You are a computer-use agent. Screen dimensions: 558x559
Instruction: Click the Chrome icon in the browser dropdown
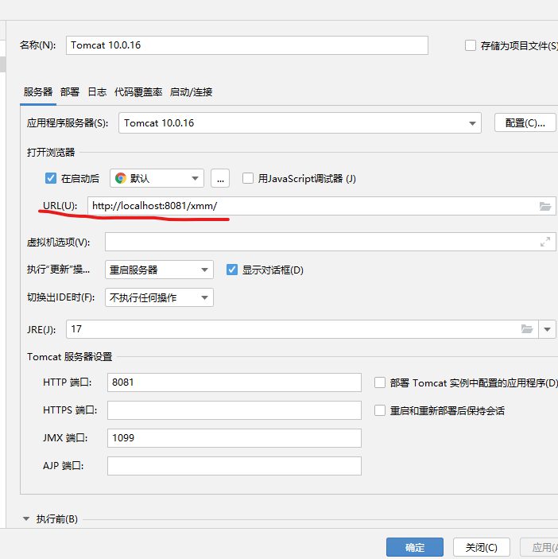(x=121, y=178)
